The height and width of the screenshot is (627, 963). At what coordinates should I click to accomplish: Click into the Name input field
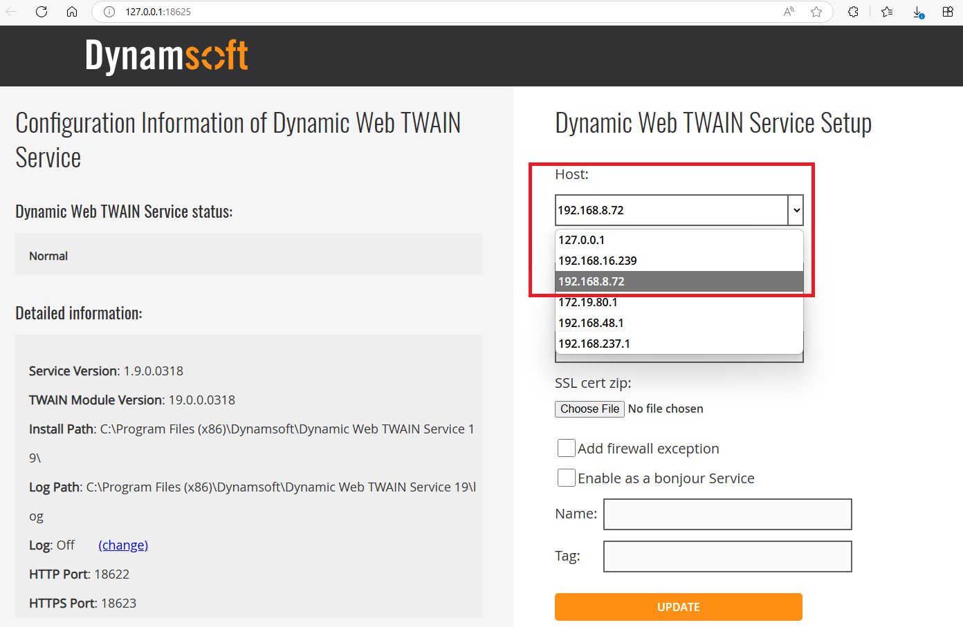[x=727, y=514]
